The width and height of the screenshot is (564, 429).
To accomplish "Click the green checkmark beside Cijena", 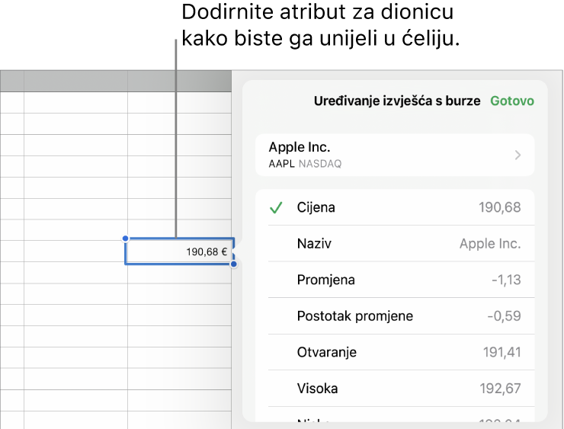I will click(276, 207).
